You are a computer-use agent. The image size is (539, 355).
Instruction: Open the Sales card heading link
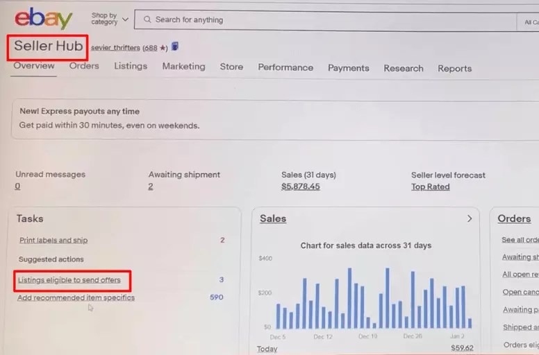pyautogui.click(x=273, y=218)
